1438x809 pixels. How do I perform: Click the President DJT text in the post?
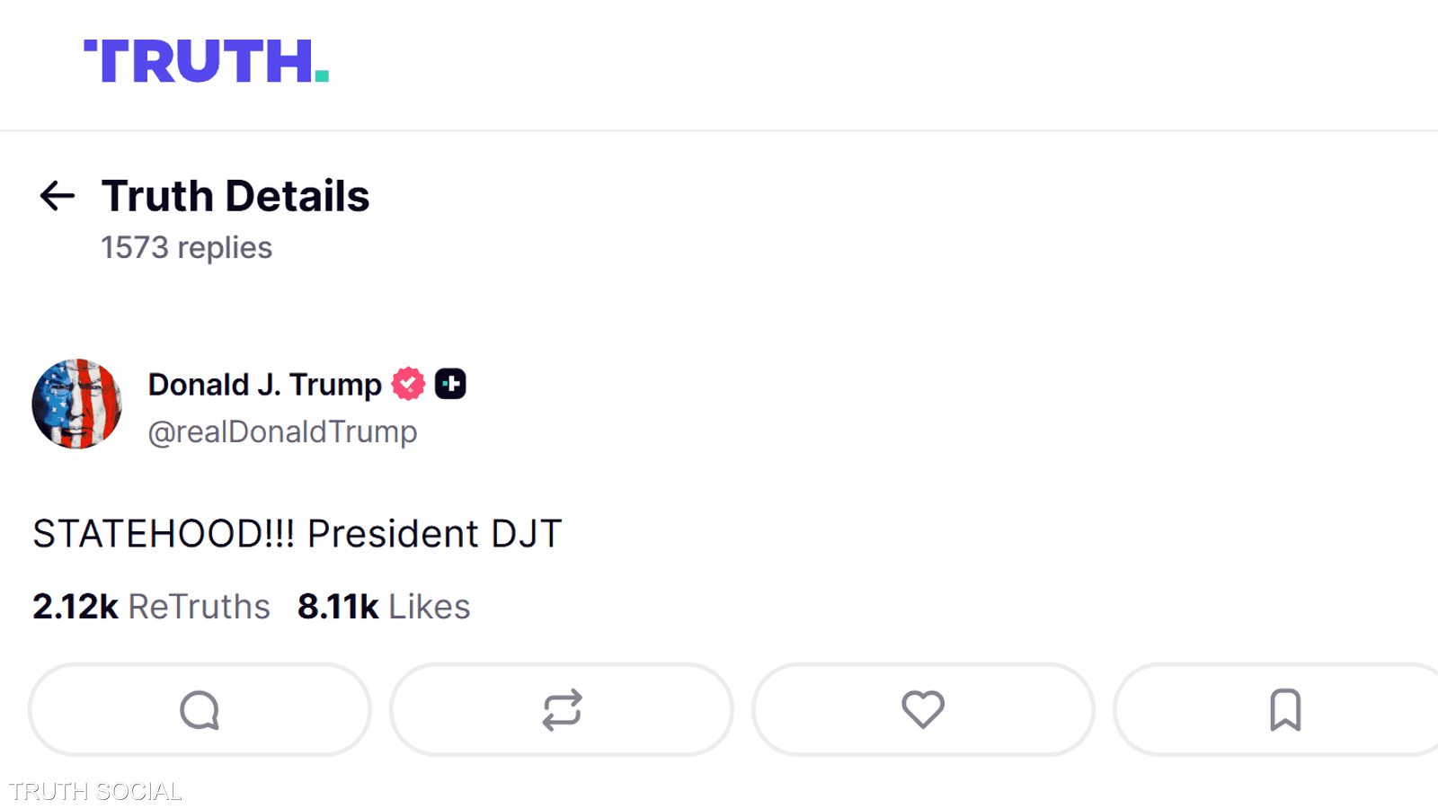pos(434,534)
